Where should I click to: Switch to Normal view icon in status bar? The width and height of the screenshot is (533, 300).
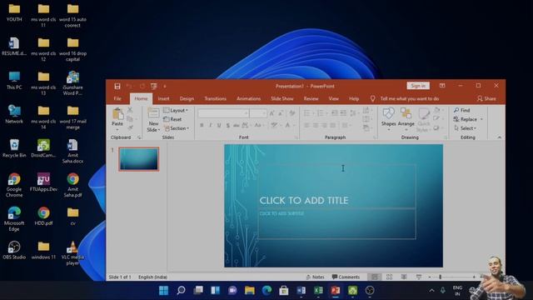click(375, 277)
